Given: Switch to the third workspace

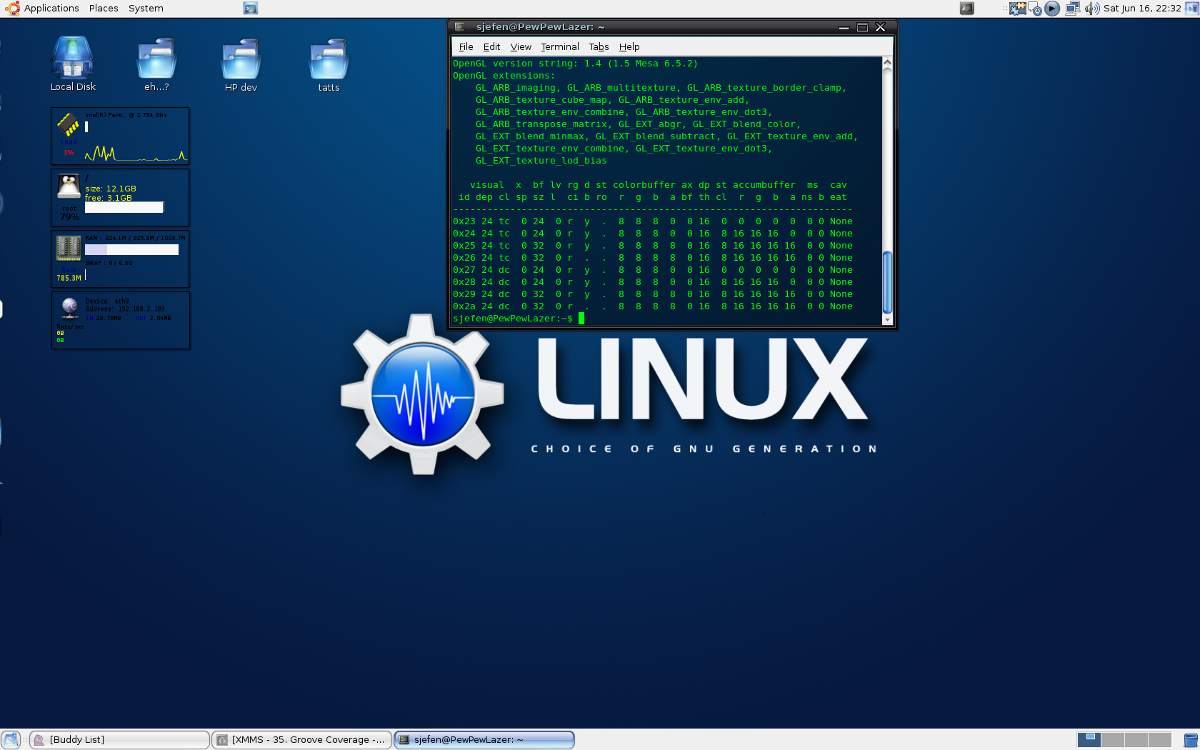Looking at the screenshot, I should [x=1136, y=740].
